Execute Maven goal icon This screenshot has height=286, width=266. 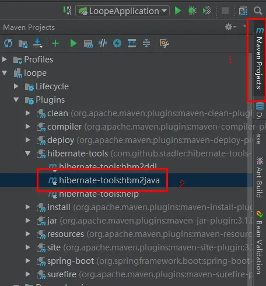point(88,44)
